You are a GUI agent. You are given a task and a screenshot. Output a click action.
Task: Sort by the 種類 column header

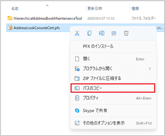135,9
